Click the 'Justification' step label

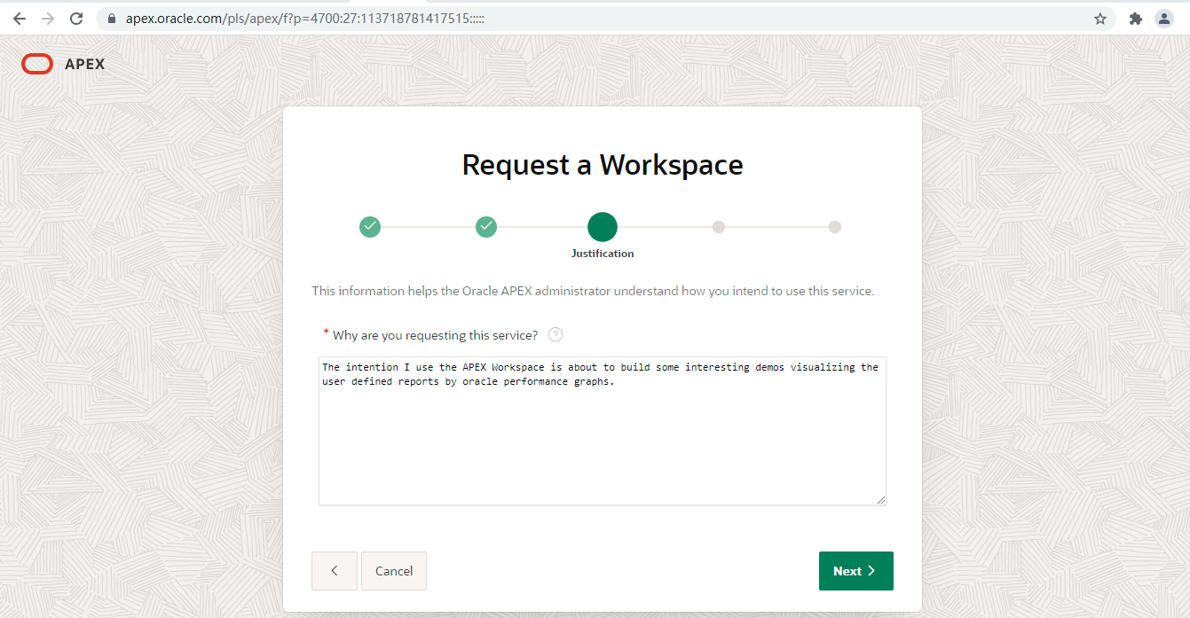coord(603,254)
